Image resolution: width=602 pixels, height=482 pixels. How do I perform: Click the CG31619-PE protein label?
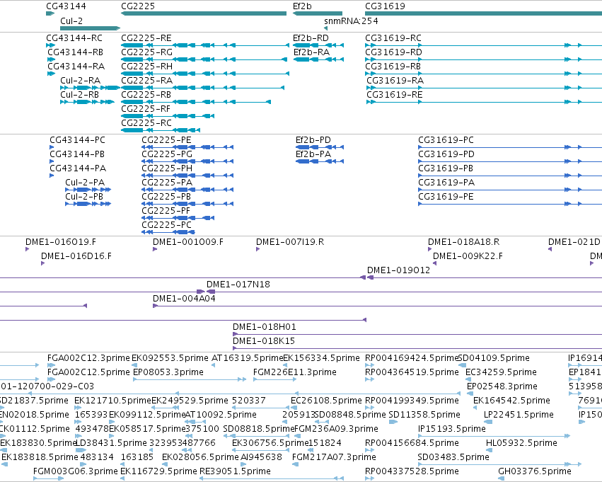(446, 197)
